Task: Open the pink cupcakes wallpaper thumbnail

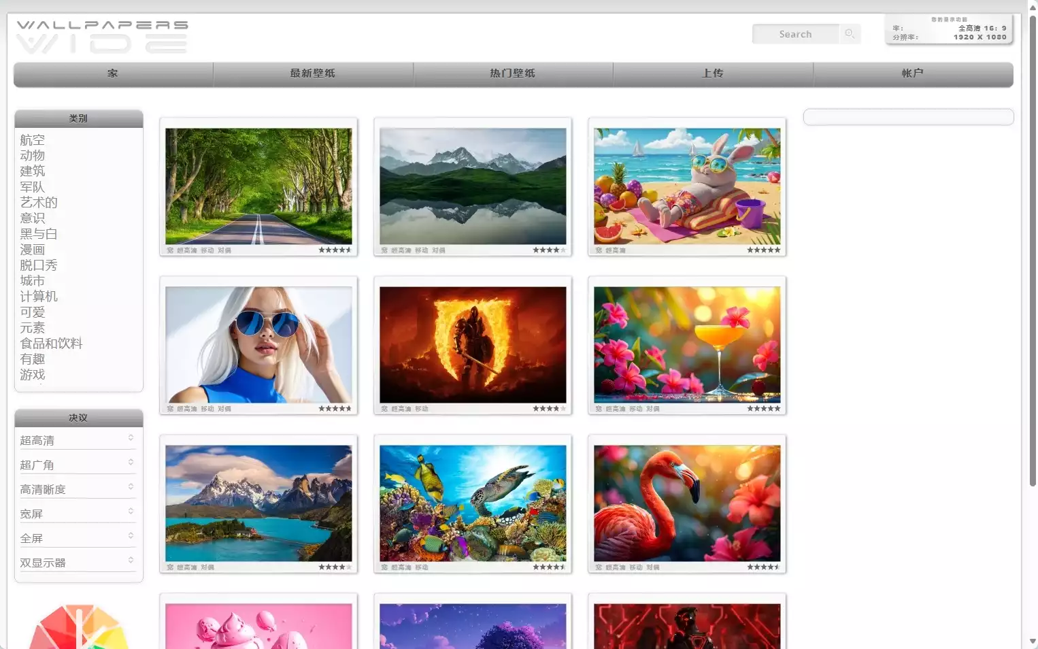Action: 258,626
